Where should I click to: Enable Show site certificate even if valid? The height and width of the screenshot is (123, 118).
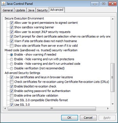pos(11,46)
